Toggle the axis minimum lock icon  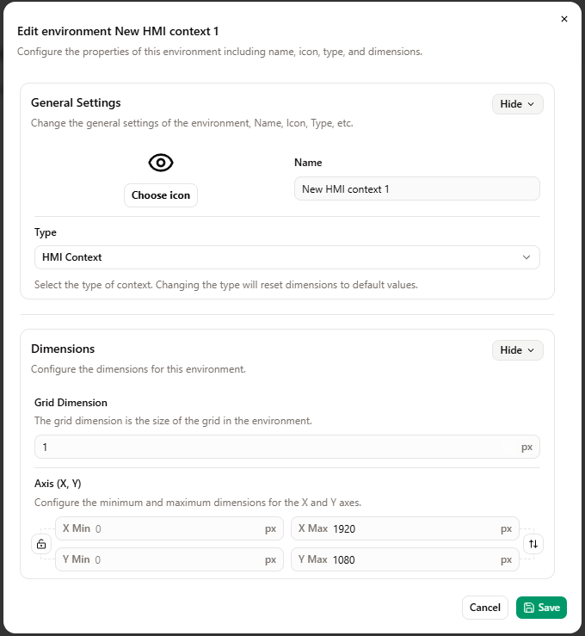click(40, 544)
